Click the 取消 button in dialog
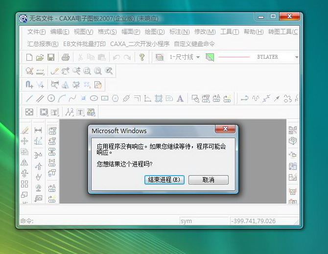Image resolution: width=328 pixels, height=254 pixels. point(209,180)
